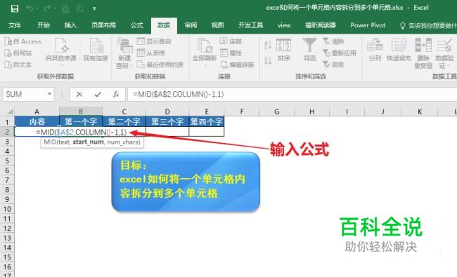457x277 pixels.
Task: Confirm formula with checkmark icon
Action: click(98, 94)
